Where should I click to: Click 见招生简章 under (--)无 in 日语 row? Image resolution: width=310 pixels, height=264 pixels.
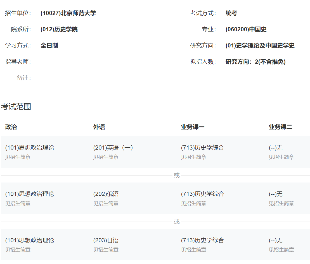click(x=281, y=250)
